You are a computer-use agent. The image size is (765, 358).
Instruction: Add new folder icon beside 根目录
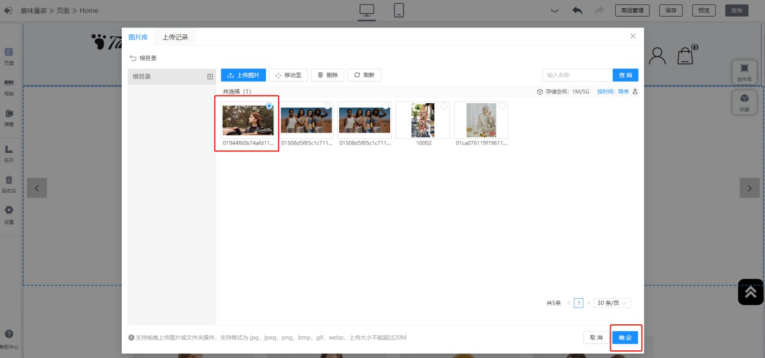pos(210,76)
